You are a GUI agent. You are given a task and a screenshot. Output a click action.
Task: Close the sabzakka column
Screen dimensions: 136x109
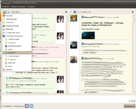pyautogui.click(x=66, y=12)
